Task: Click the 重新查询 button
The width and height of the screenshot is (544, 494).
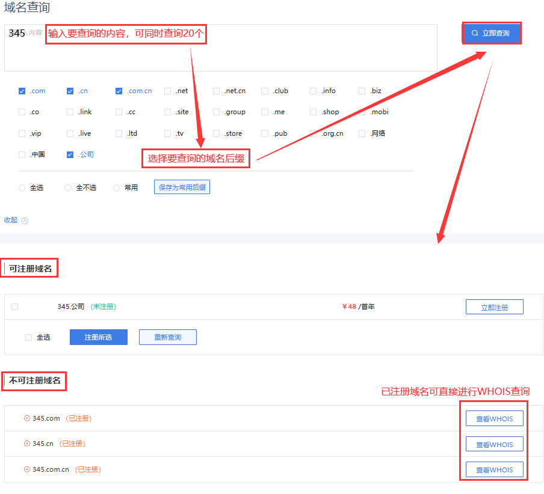Action: click(x=167, y=337)
